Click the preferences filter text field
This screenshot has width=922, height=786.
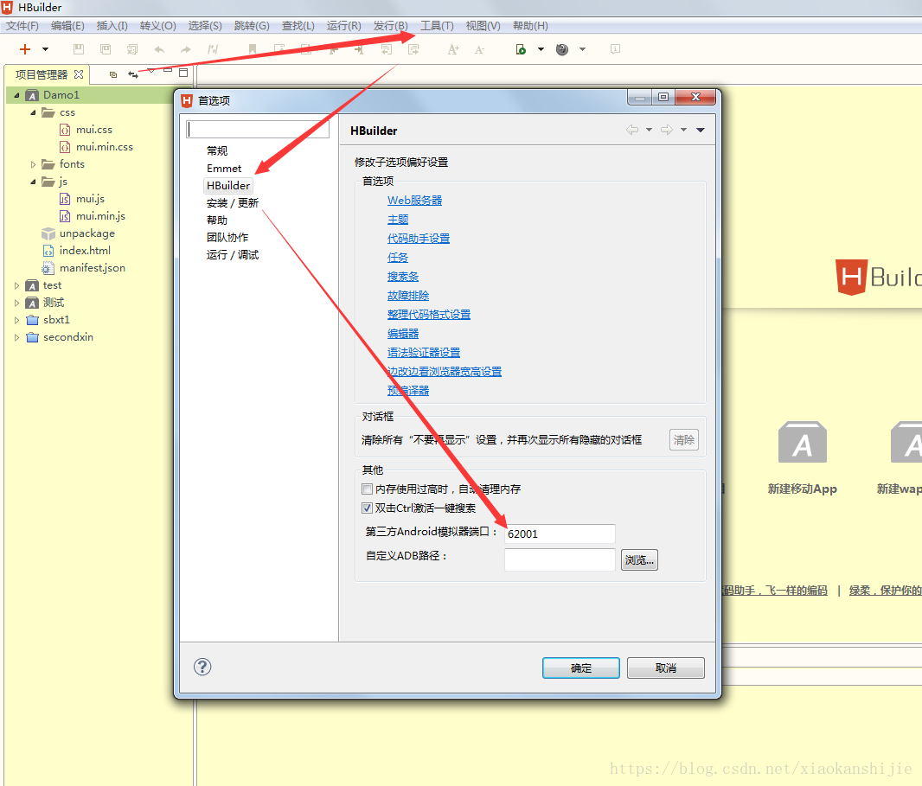258,130
